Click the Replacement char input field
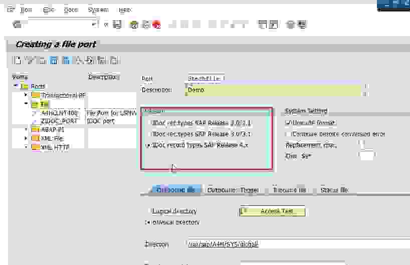 [361, 145]
